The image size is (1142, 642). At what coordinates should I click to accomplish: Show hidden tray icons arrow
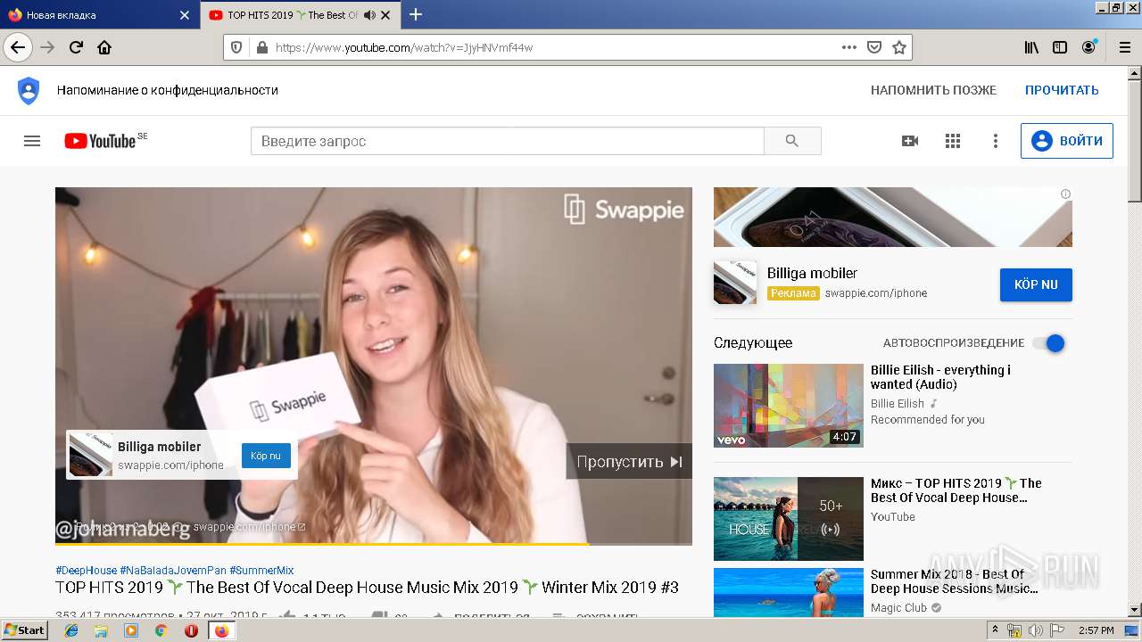point(995,630)
